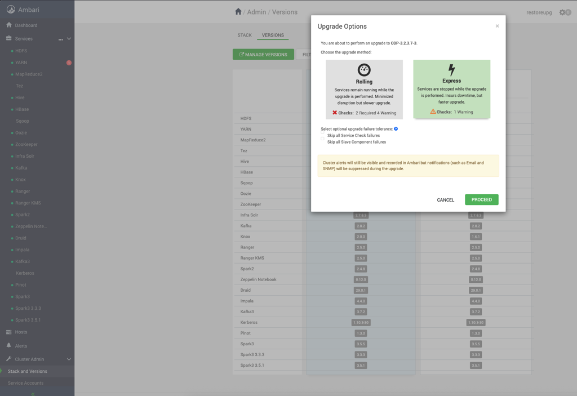The image size is (577, 396).
Task: Click the Services briefcase icon
Action: coord(9,38)
